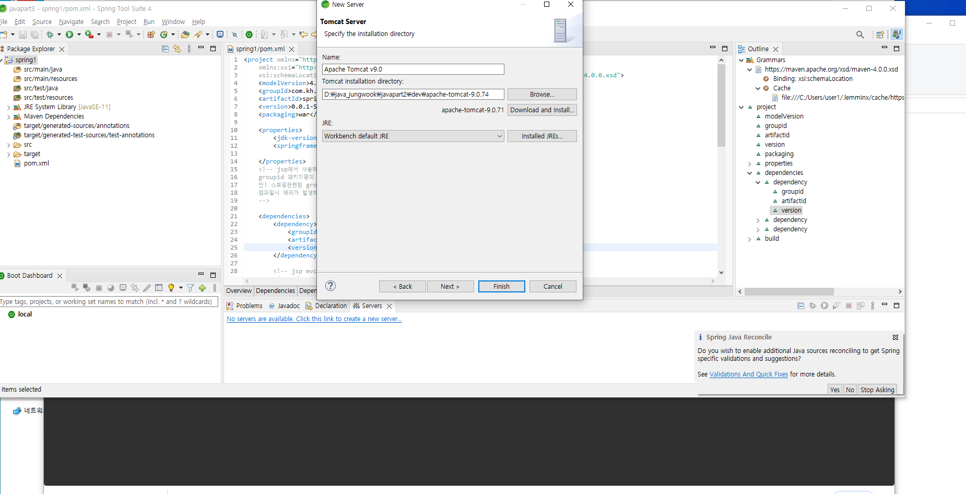Click the Tomcat installation directory field
966x494 pixels.
click(413, 95)
